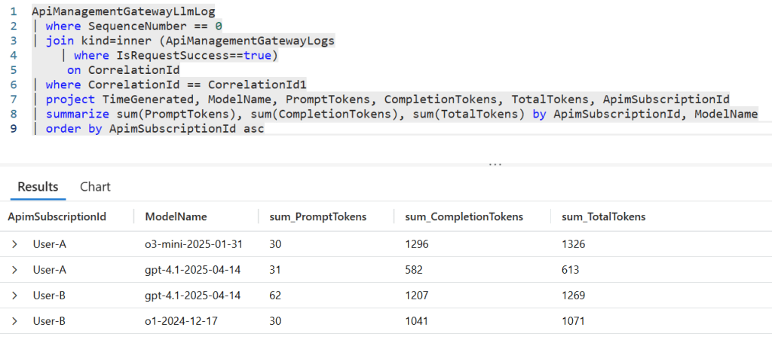Image resolution: width=772 pixels, height=337 pixels.
Task: Sort by the sum_CompletionTokens column header
Action: coord(464,216)
